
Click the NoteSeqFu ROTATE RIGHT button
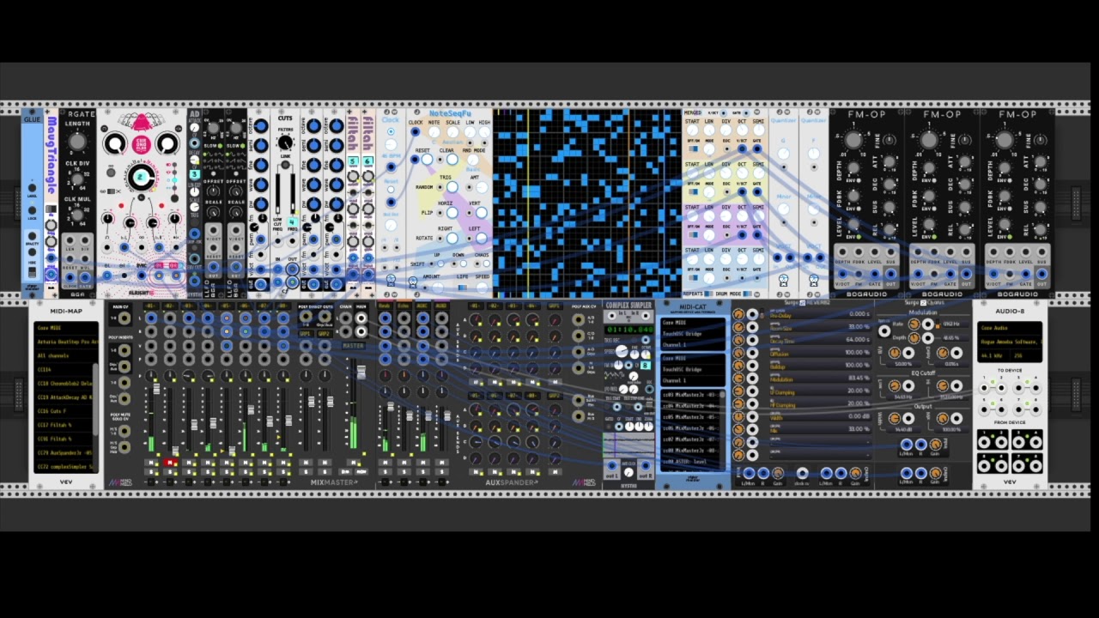pyautogui.click(x=452, y=238)
